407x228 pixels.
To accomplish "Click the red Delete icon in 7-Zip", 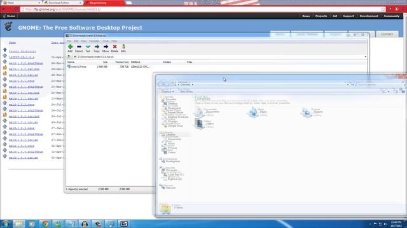I will (114, 46).
